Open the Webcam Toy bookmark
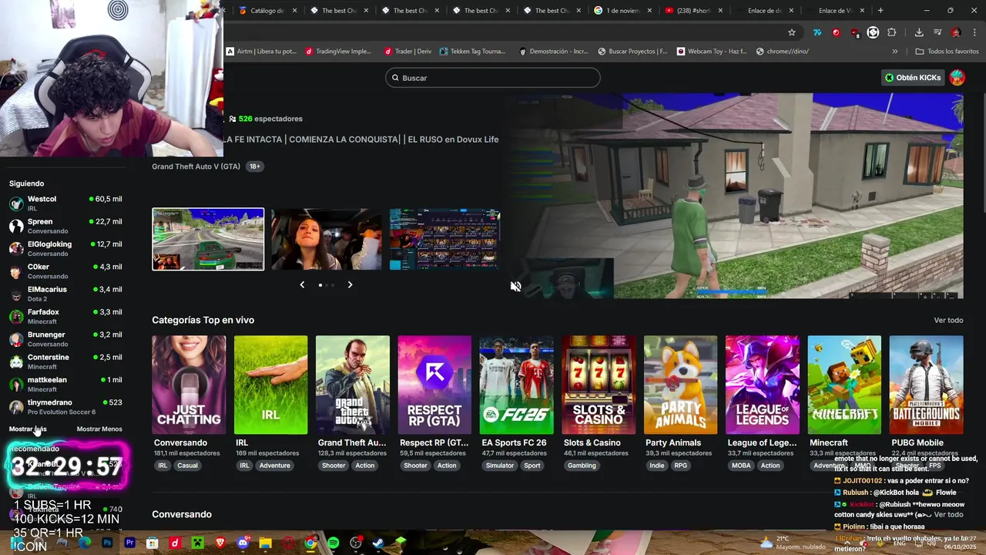Image resolution: width=986 pixels, height=555 pixels. [x=713, y=52]
